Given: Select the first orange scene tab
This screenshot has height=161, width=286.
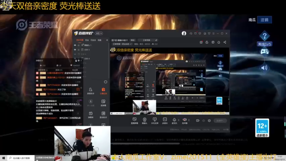Looking at the screenshot, I should click(x=80, y=40).
